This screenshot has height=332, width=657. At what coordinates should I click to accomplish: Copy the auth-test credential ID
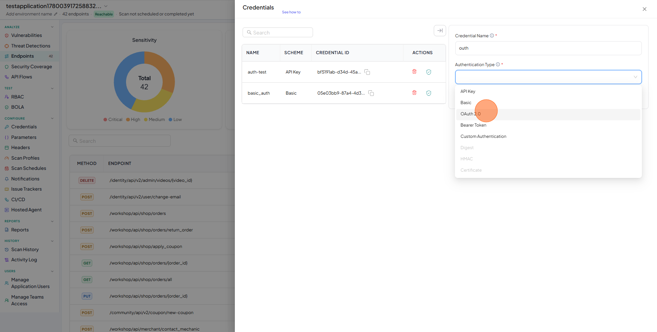(367, 72)
